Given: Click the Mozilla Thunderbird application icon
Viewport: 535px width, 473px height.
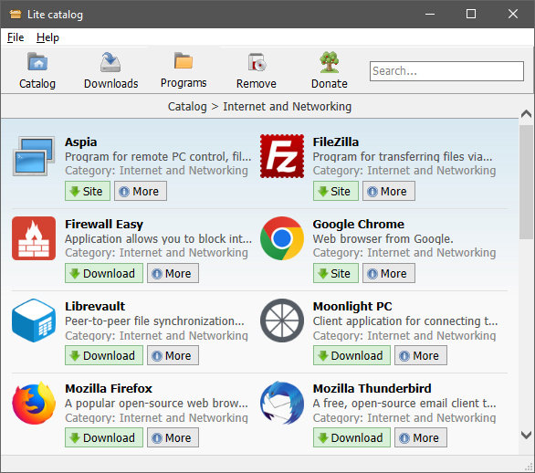Looking at the screenshot, I should point(282,403).
